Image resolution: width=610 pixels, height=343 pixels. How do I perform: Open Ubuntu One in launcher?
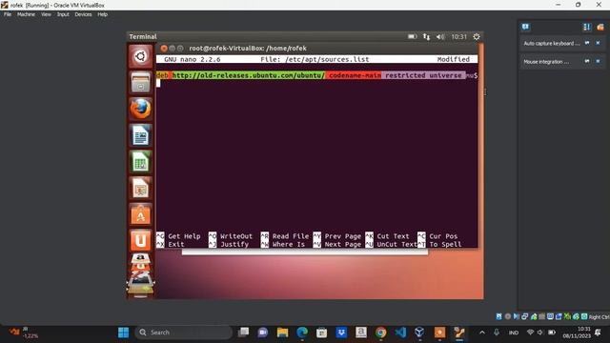[x=140, y=241]
